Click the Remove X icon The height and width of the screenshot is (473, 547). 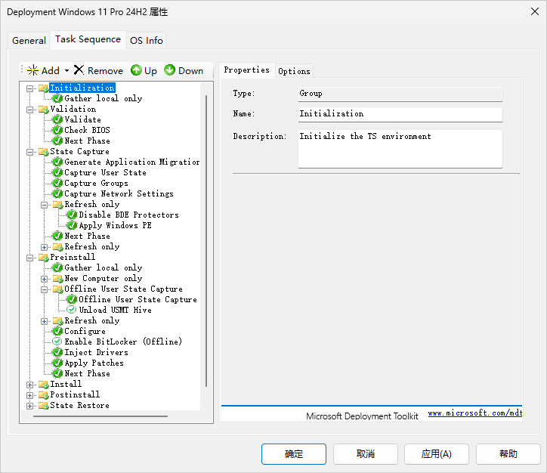79,70
